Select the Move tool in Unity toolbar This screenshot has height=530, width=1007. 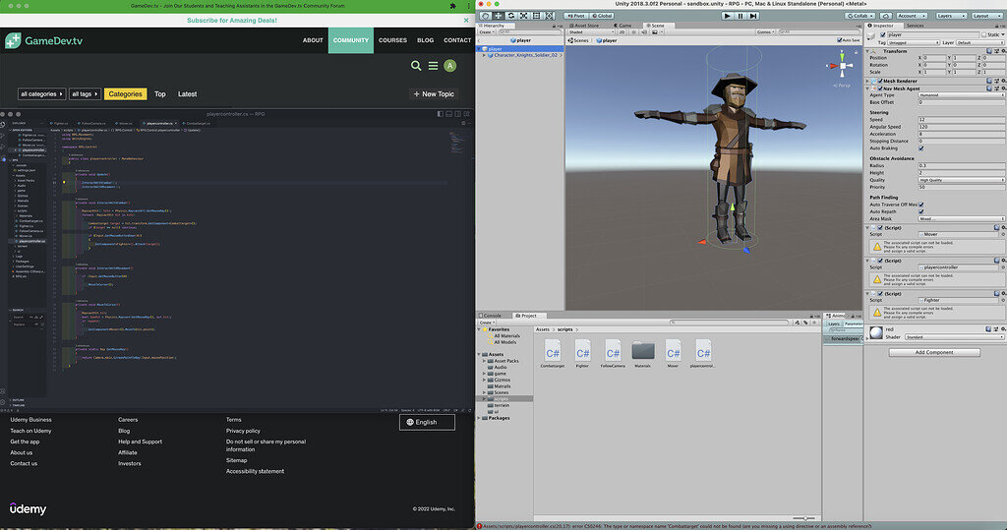click(498, 15)
